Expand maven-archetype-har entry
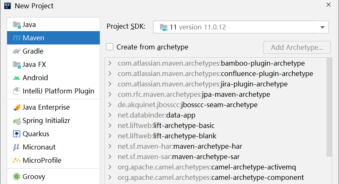339x184 pixels. tap(110, 146)
